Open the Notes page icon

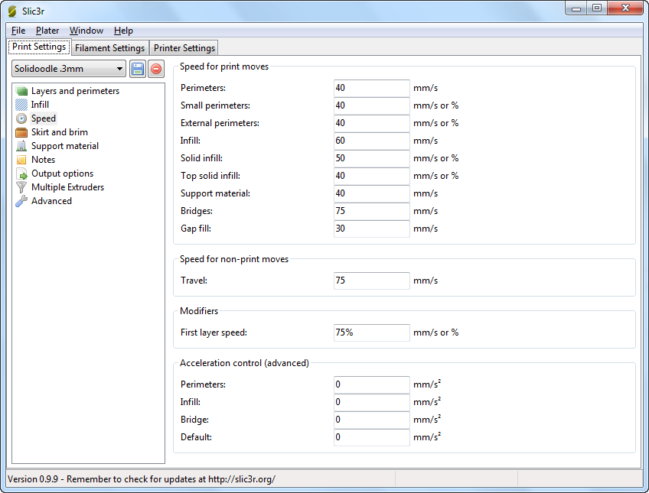click(x=21, y=160)
